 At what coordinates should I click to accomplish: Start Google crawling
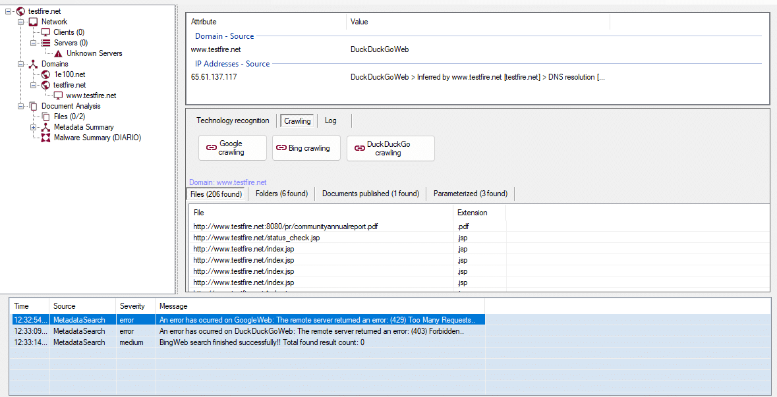click(x=232, y=148)
